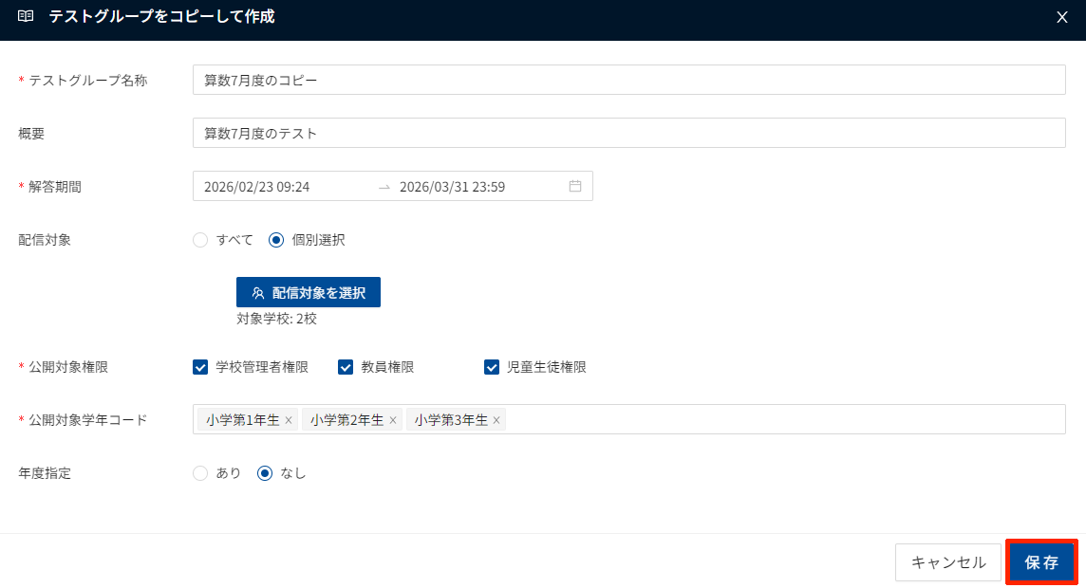Click the 保存 button
Image resolution: width=1086 pixels, height=588 pixels.
pos(1041,562)
